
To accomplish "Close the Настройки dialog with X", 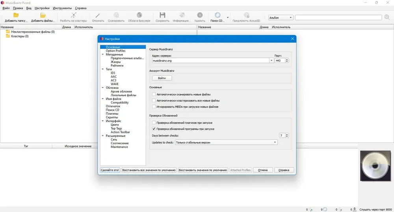I will coord(292,39).
